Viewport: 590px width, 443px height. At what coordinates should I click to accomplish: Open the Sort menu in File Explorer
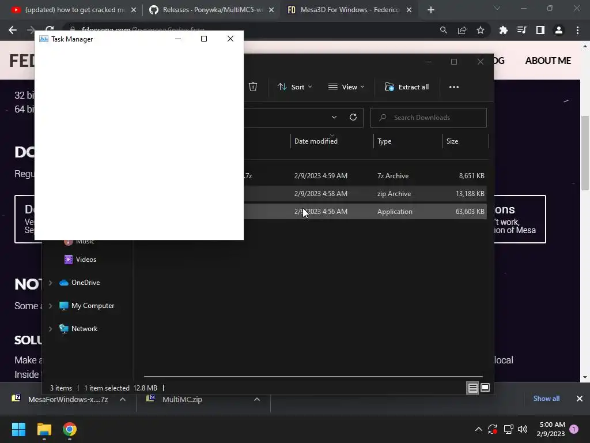pyautogui.click(x=294, y=87)
